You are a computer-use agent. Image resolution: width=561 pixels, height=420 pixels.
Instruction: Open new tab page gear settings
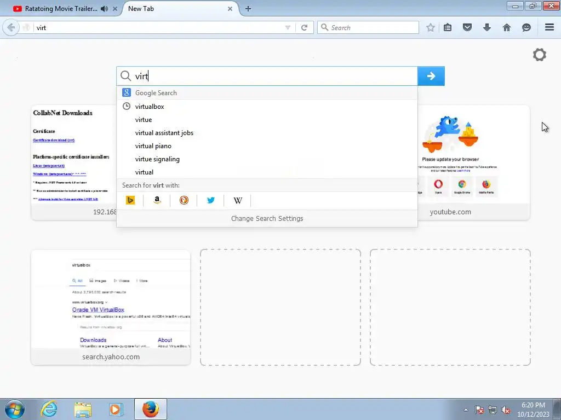[540, 55]
